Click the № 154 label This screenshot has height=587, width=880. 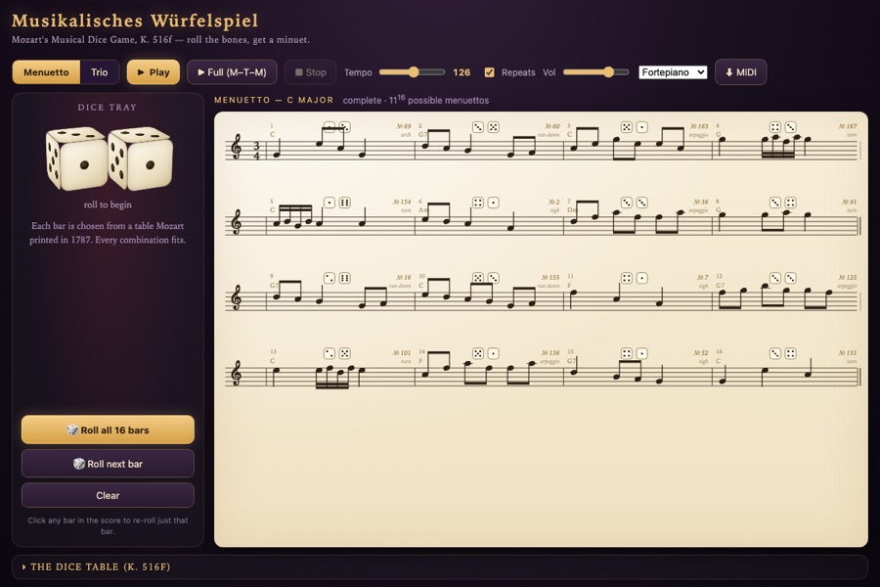(401, 202)
